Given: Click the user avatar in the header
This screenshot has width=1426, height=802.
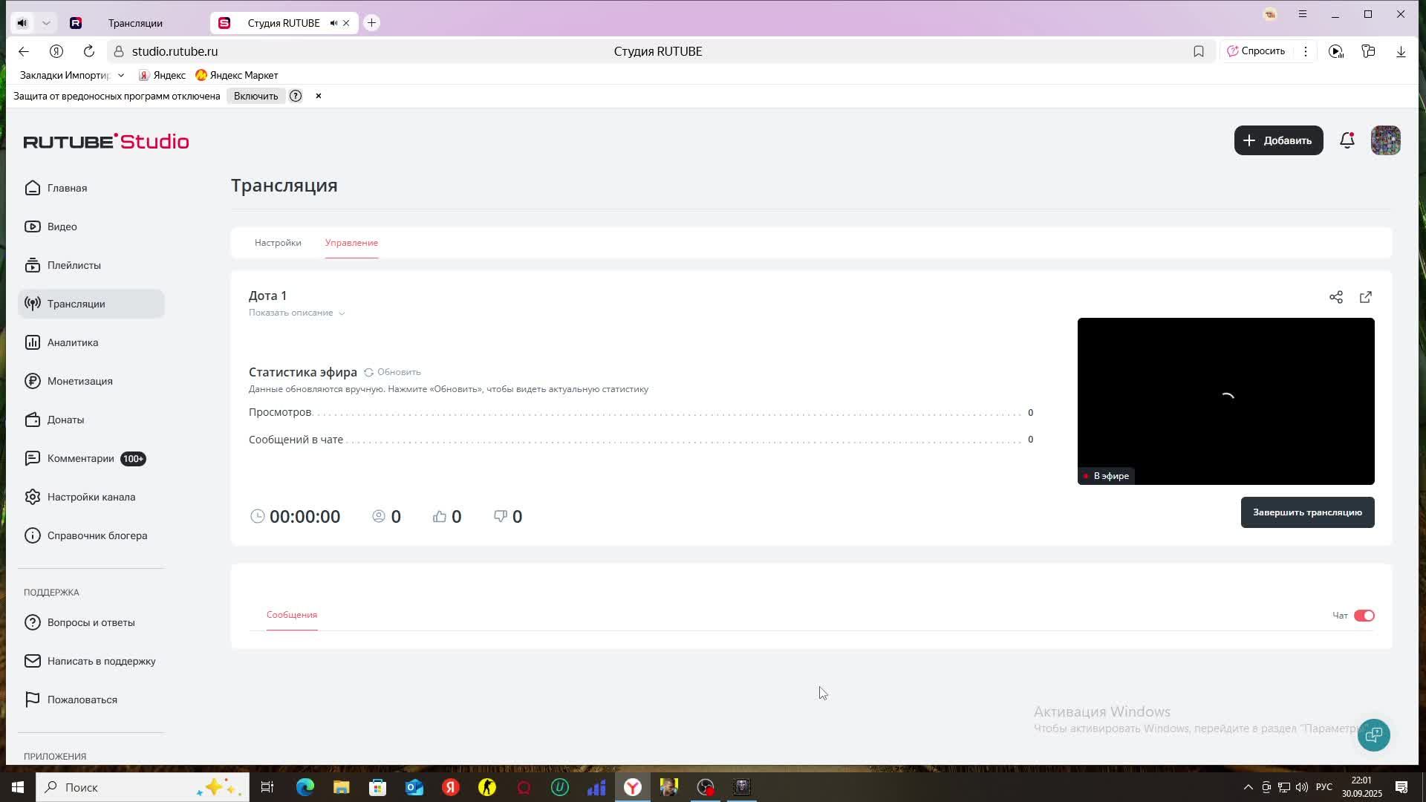Looking at the screenshot, I should pyautogui.click(x=1385, y=140).
